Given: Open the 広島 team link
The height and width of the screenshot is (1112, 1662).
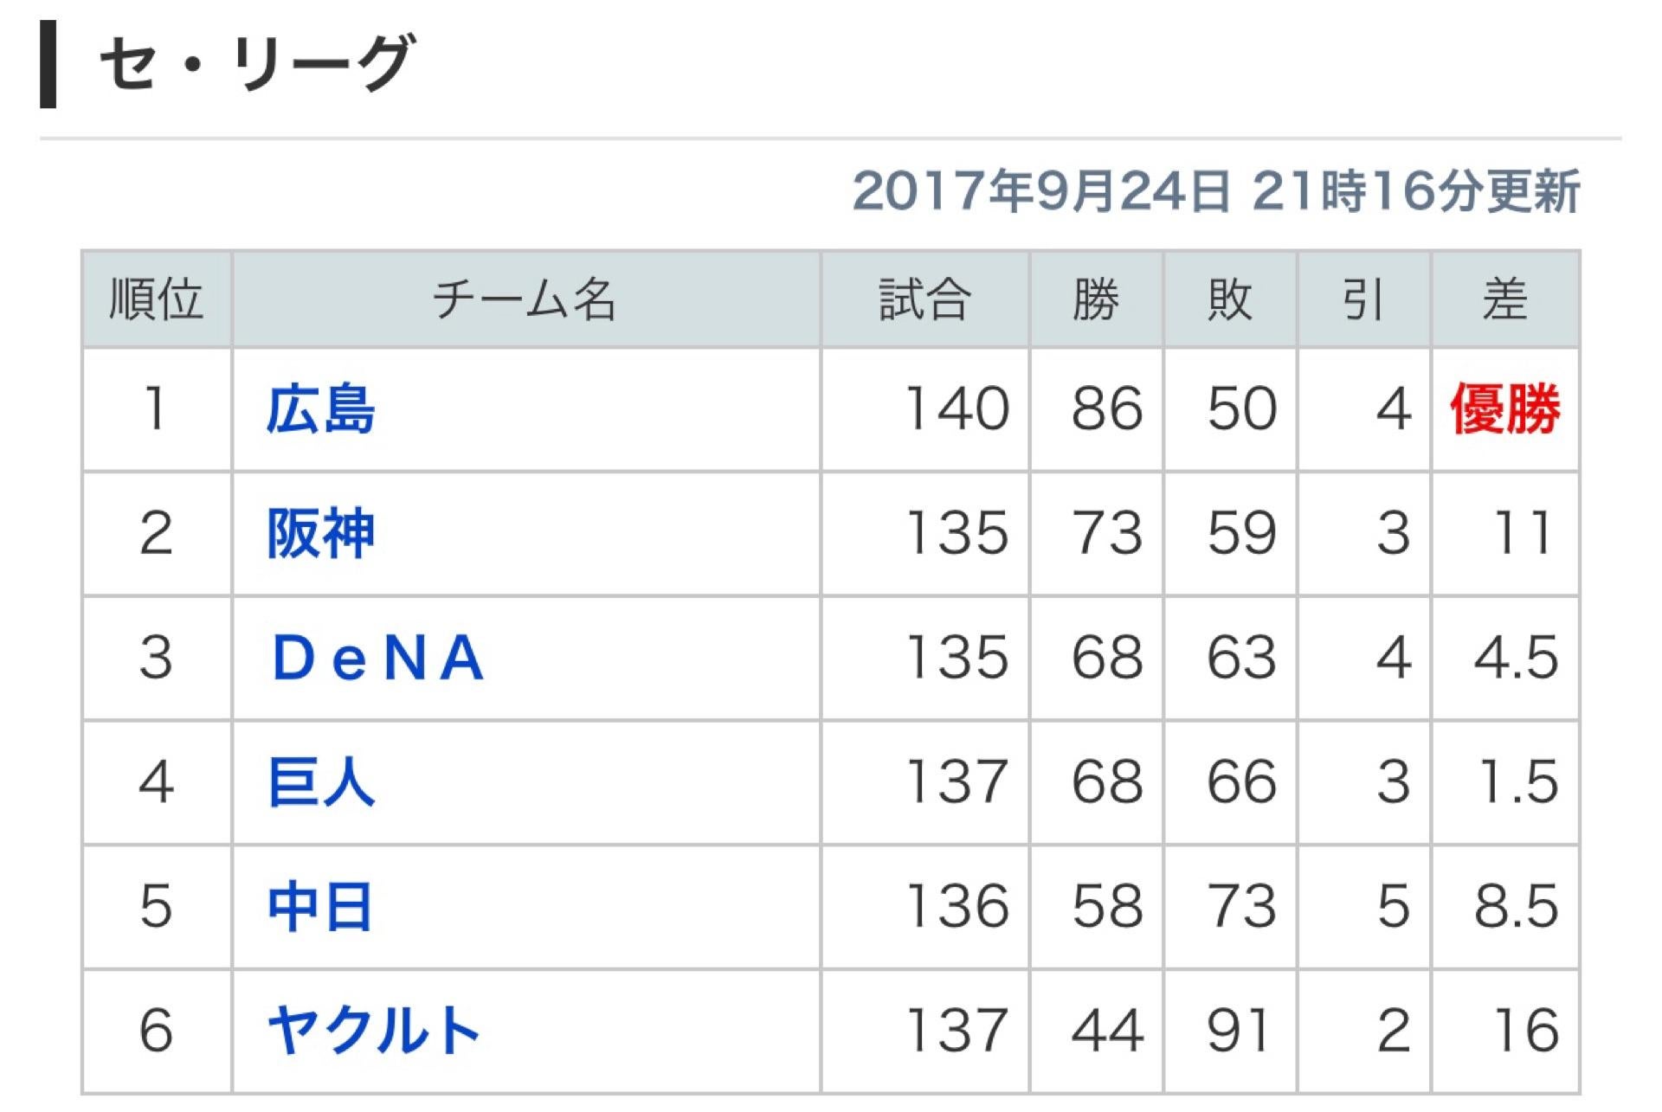Looking at the screenshot, I should click(x=321, y=409).
